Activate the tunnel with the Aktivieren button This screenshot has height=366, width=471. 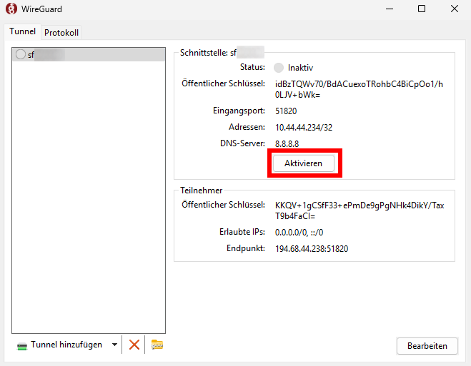point(303,163)
